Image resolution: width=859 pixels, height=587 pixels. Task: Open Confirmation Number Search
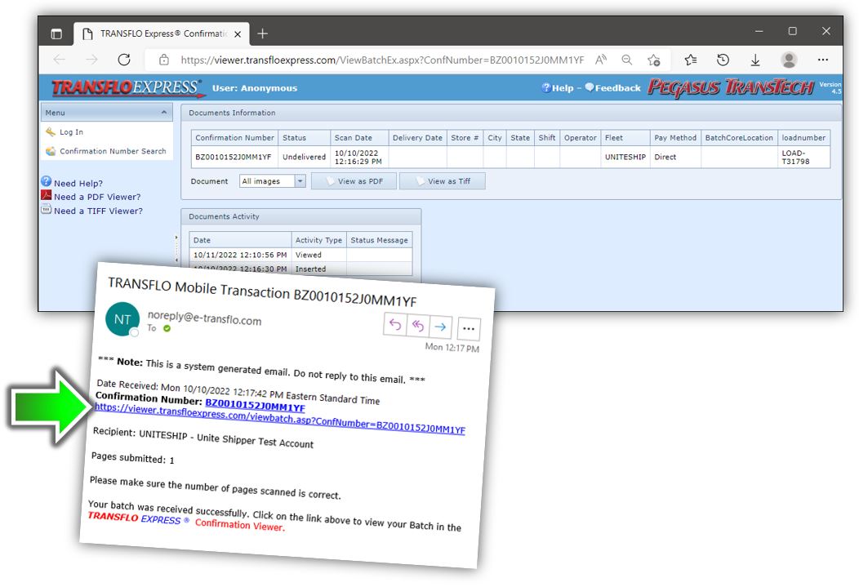113,151
